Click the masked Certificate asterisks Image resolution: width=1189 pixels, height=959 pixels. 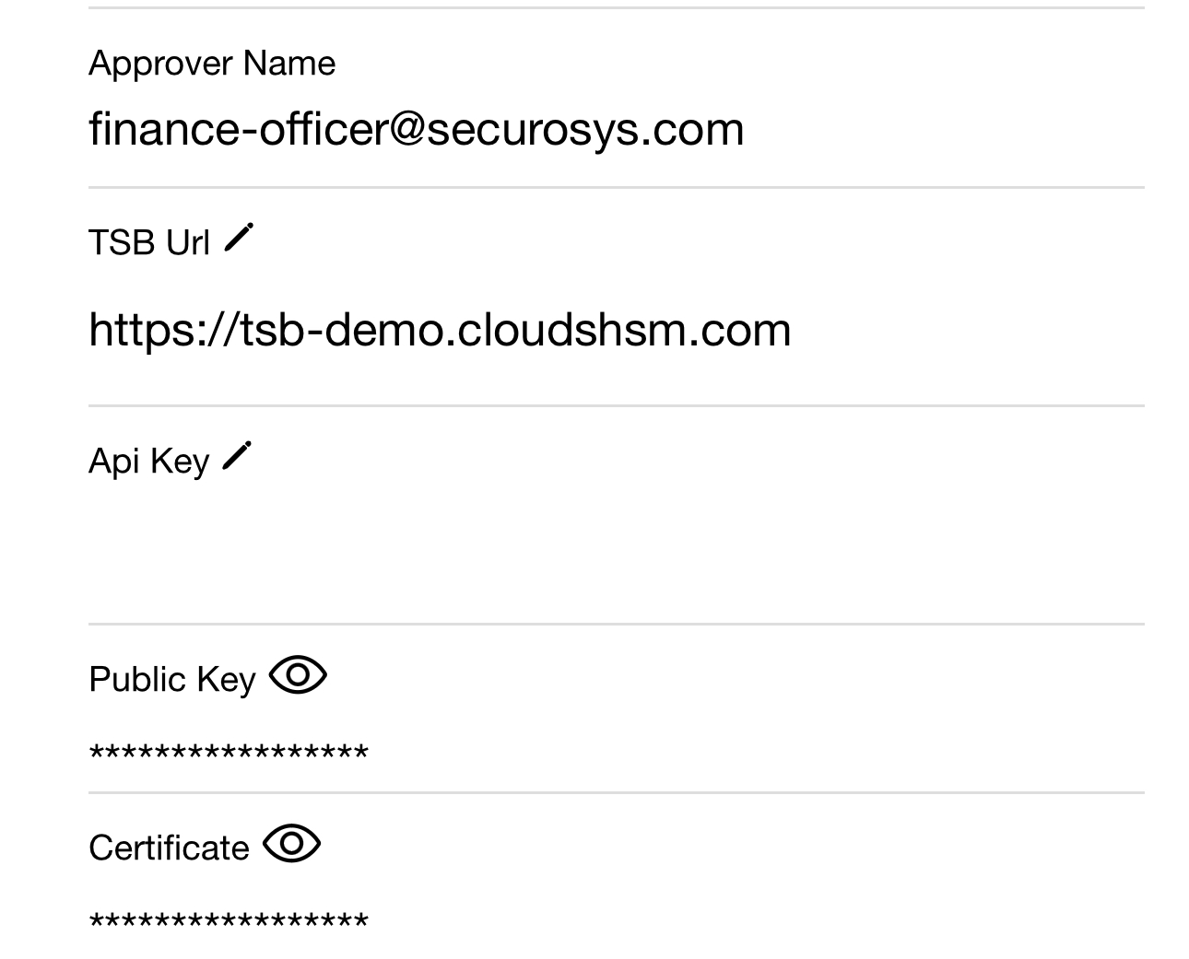[229, 922]
